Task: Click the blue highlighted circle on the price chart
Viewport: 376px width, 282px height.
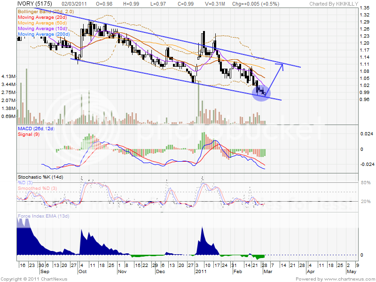Action: (x=261, y=92)
